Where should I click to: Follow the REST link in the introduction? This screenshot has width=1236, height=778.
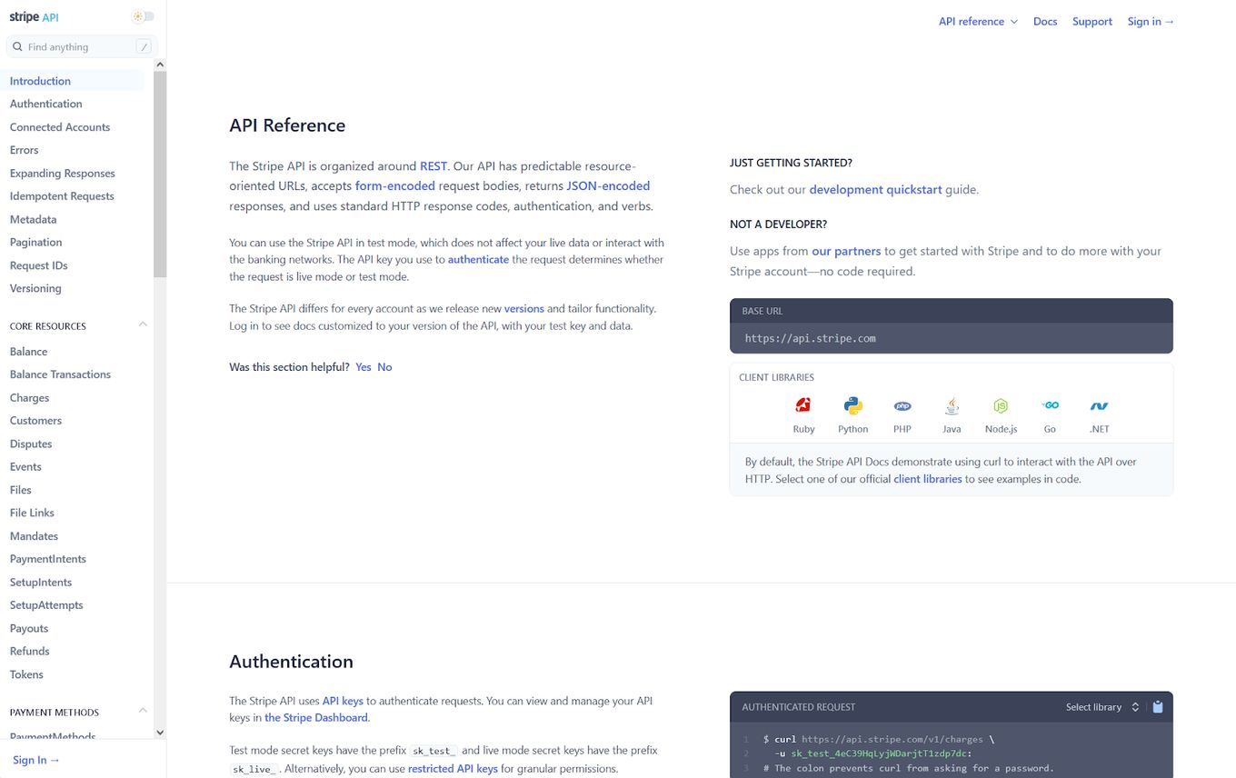(434, 166)
